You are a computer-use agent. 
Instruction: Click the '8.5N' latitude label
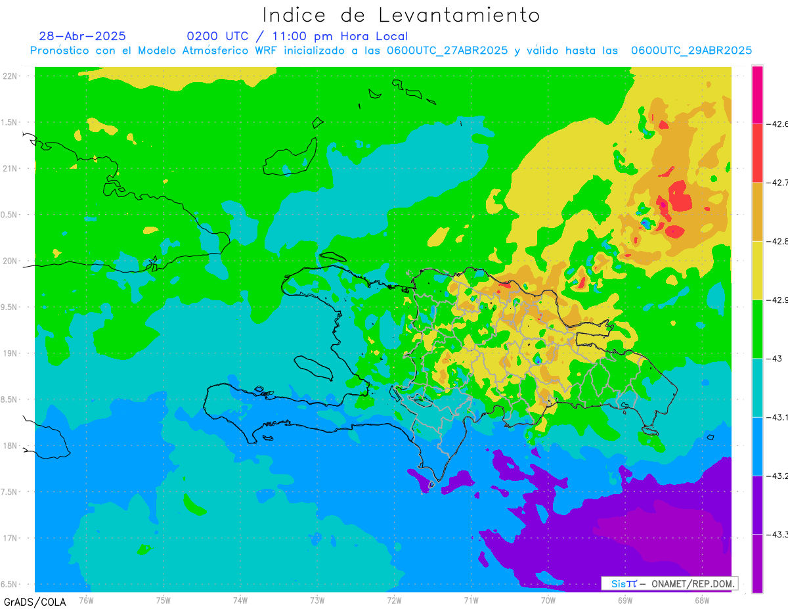click(x=9, y=399)
